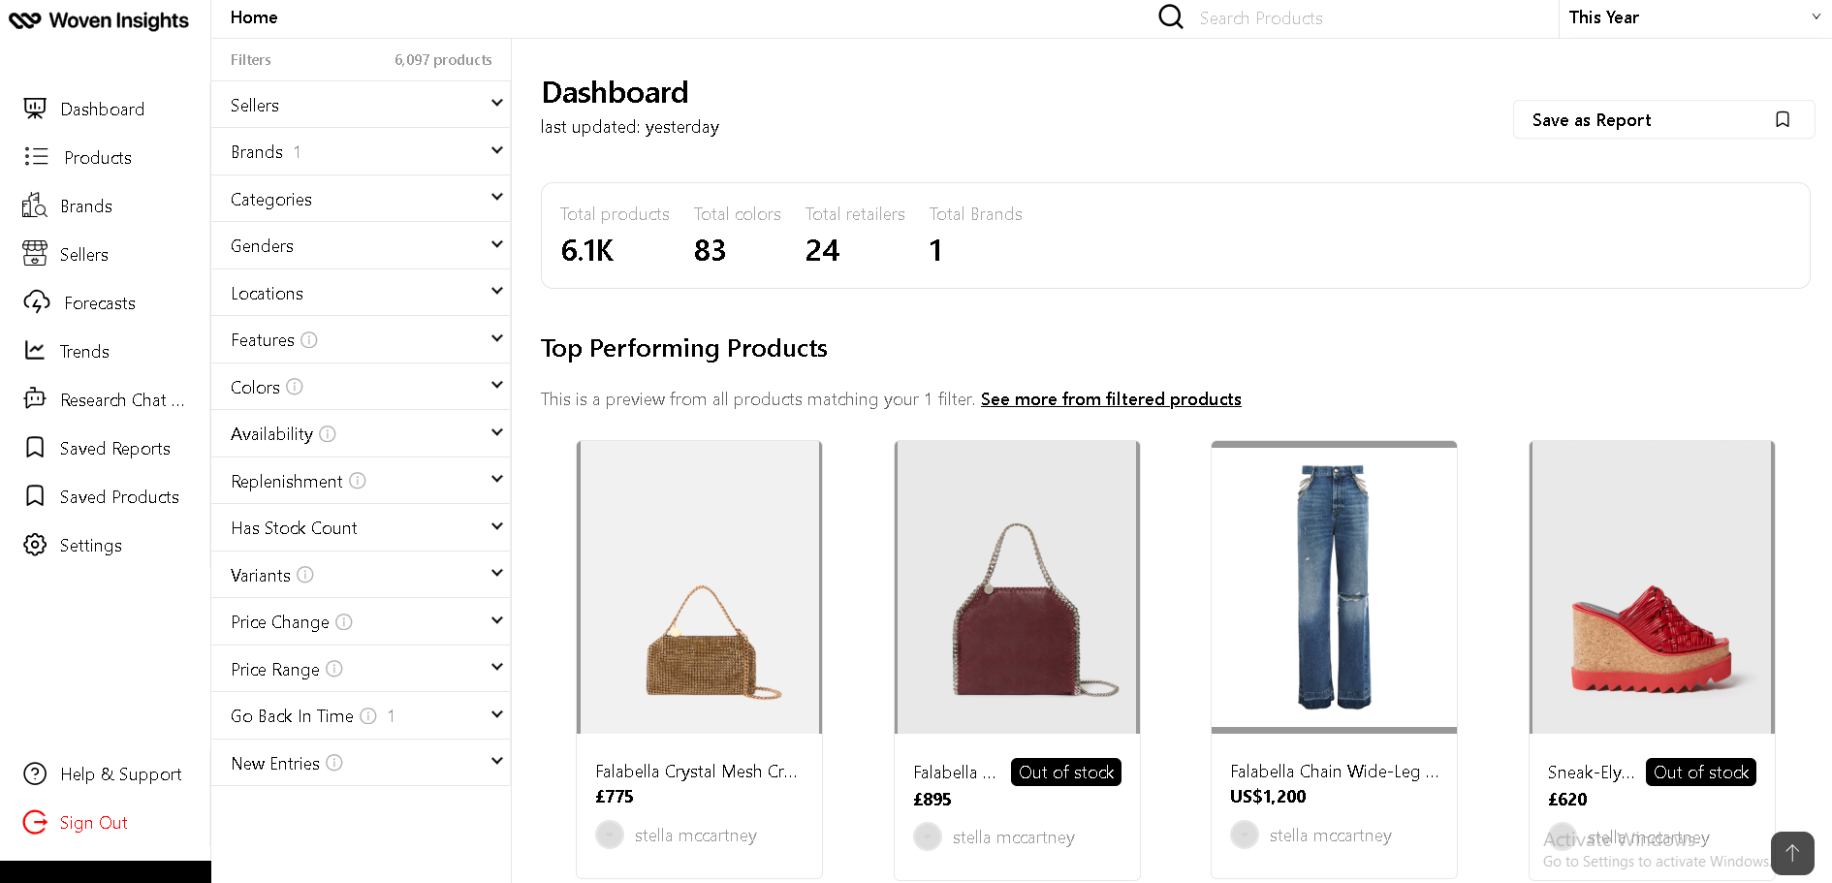Open Saved Reports in the sidebar
Screen dimensions: 1832x883
tap(114, 448)
